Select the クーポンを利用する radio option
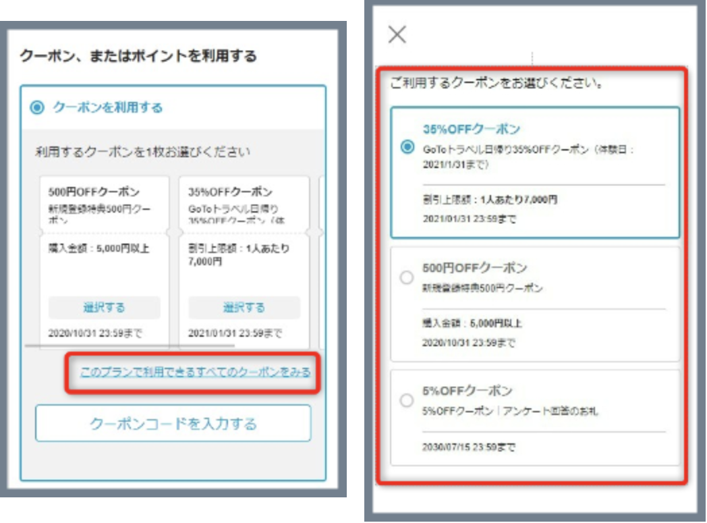707x523 pixels. [x=37, y=107]
